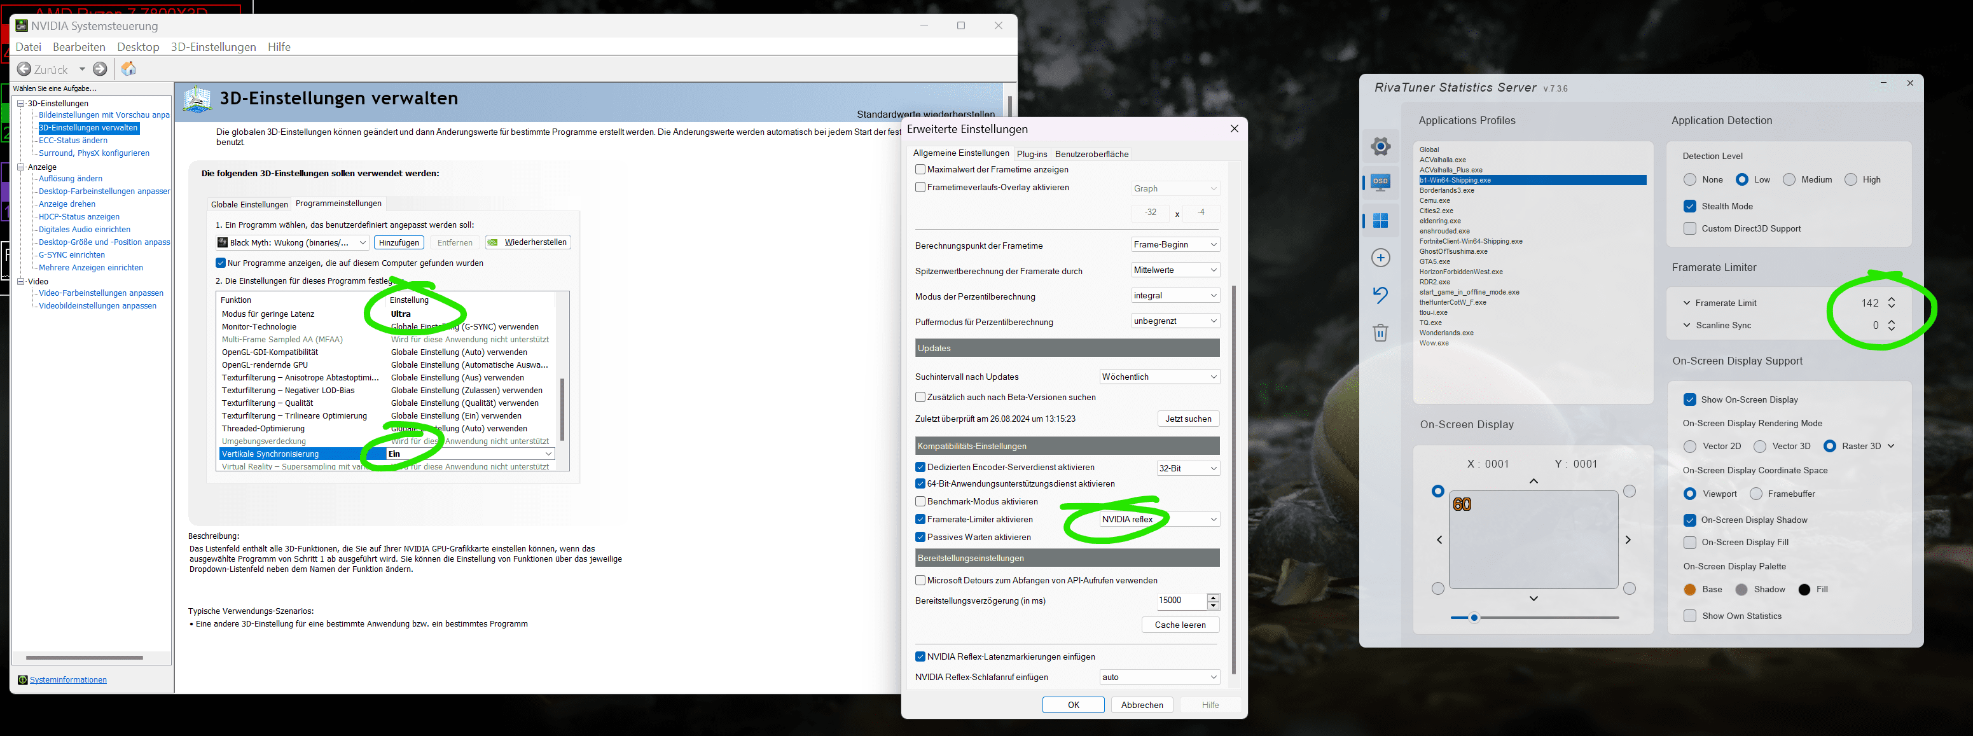Toggle Benchmark-Modus aktivieren checkbox
Screen dimensions: 1973x736
click(x=920, y=502)
